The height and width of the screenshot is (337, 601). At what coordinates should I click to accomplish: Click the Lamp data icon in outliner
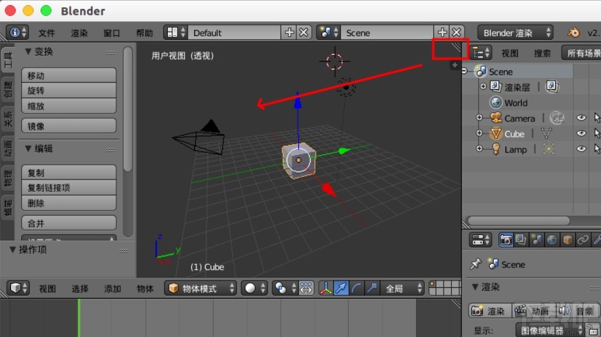pos(549,149)
